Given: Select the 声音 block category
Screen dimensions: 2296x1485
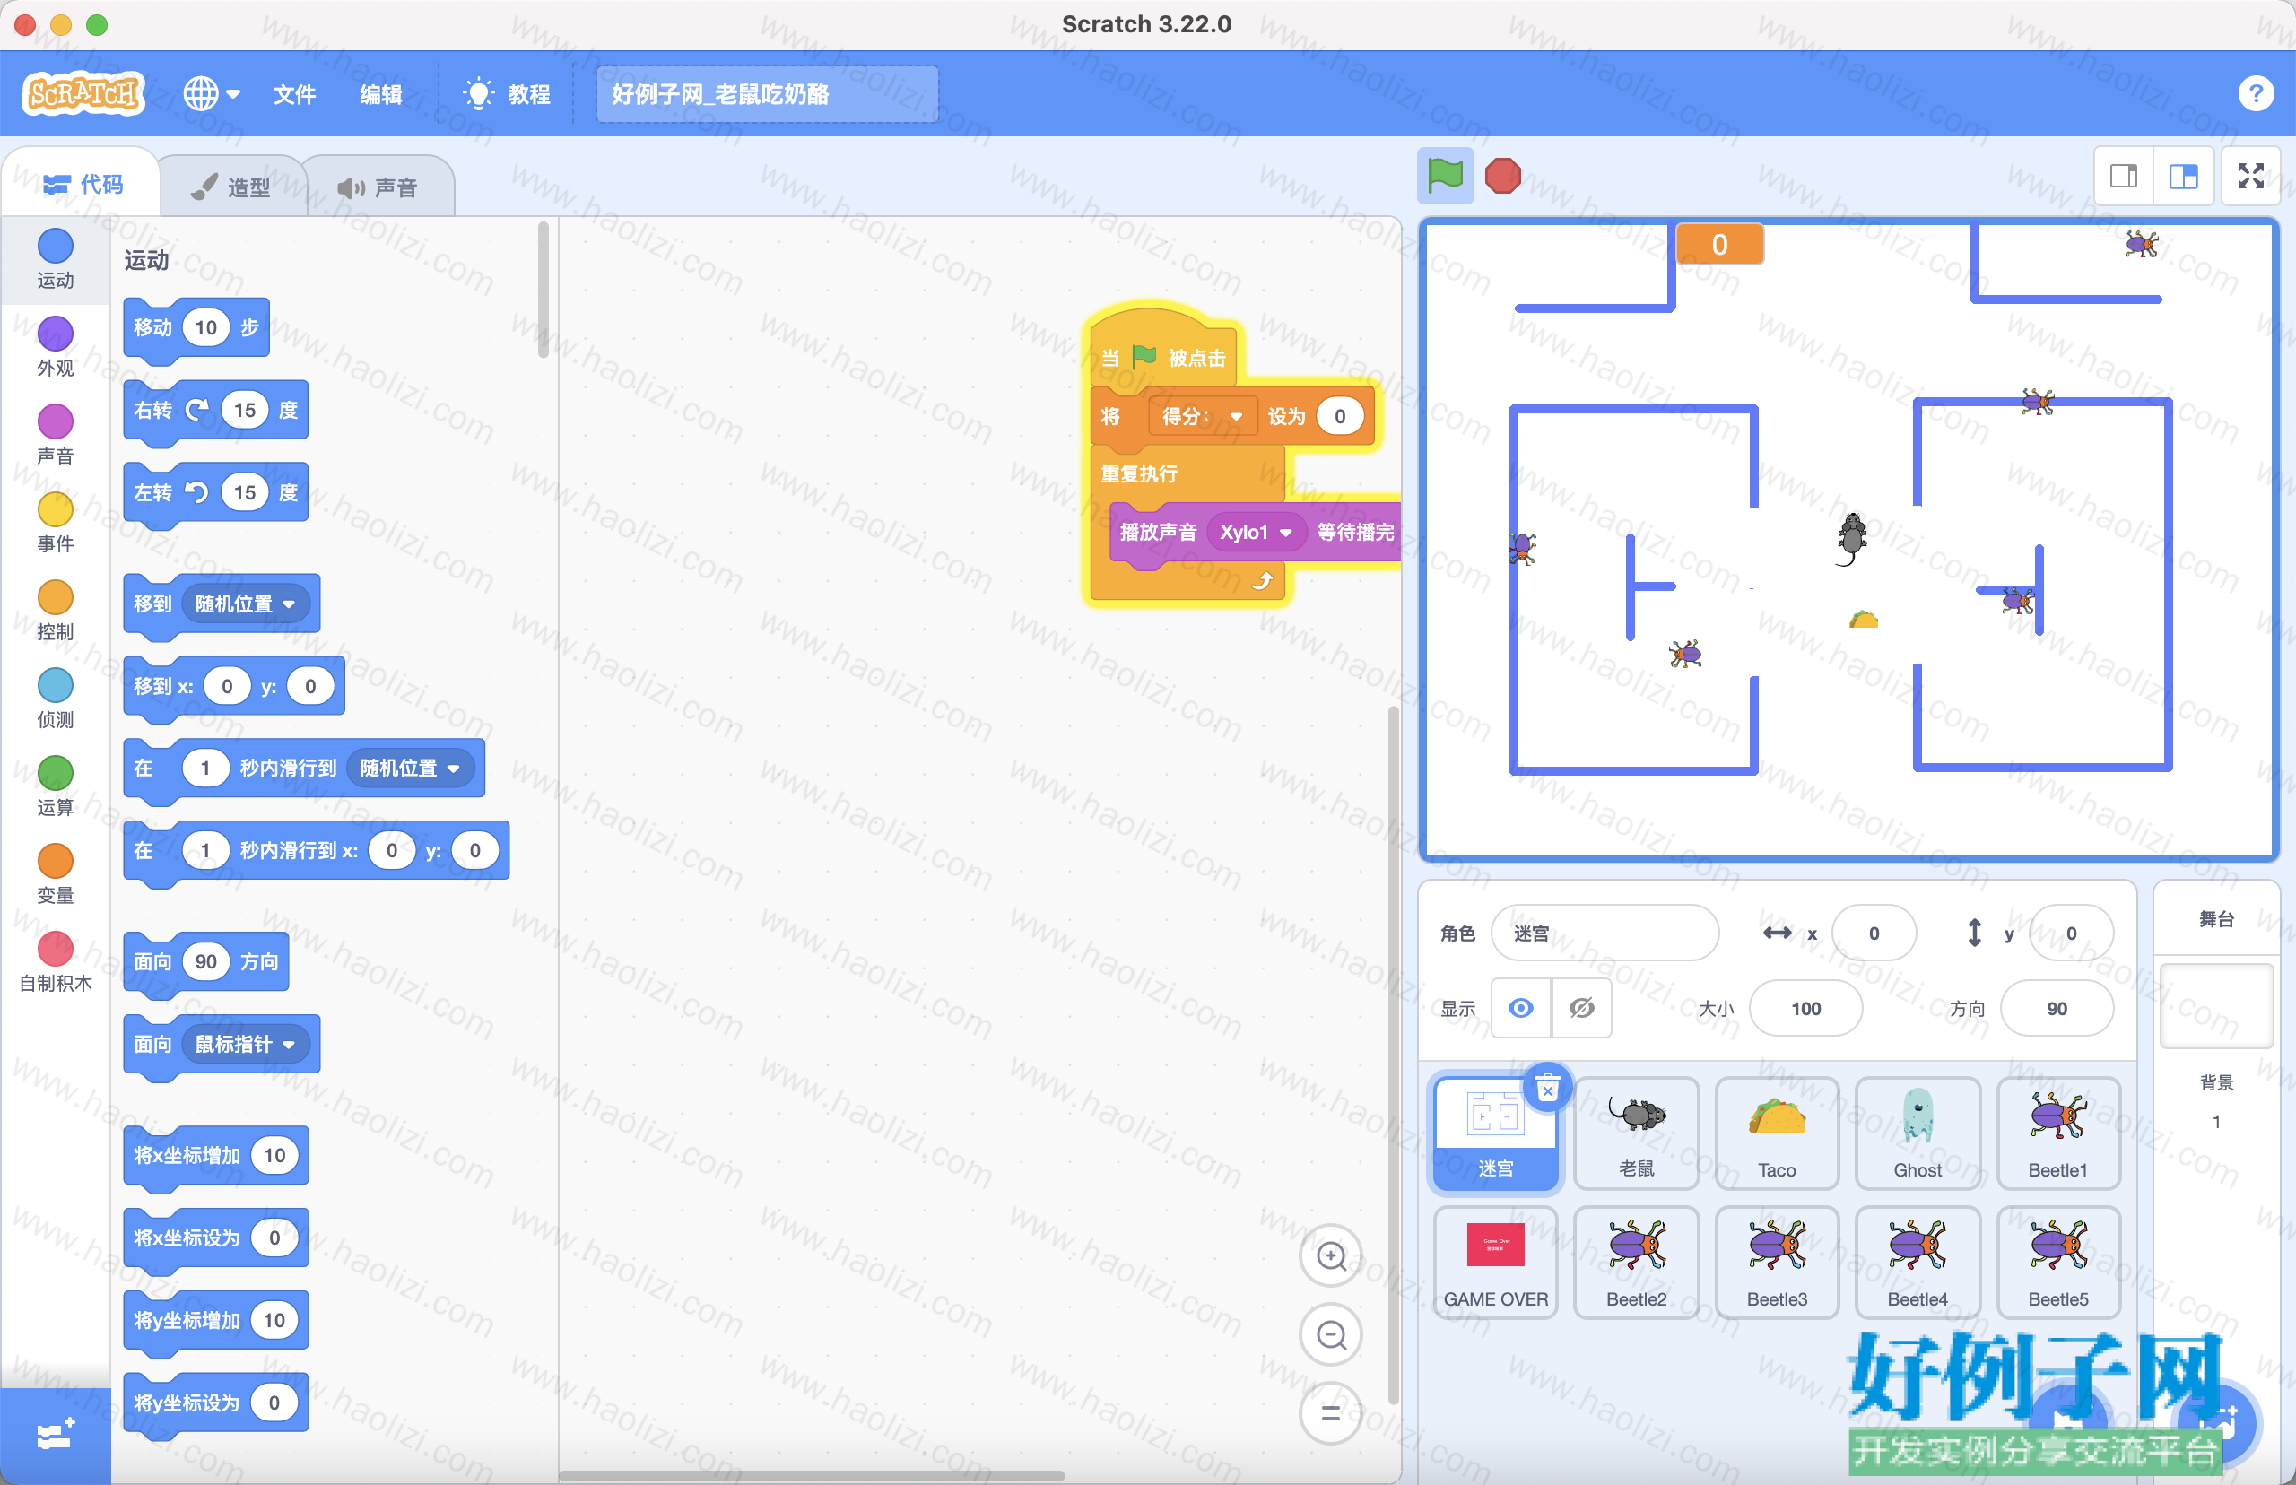Looking at the screenshot, I should pyautogui.click(x=55, y=435).
